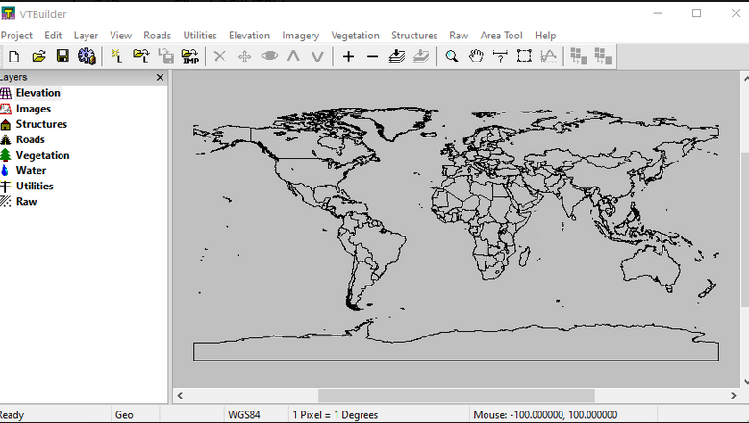Click the Import Data (IMP) icon

coord(190,57)
